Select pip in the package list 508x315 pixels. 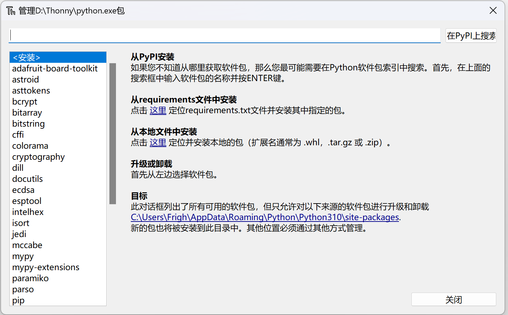point(18,300)
